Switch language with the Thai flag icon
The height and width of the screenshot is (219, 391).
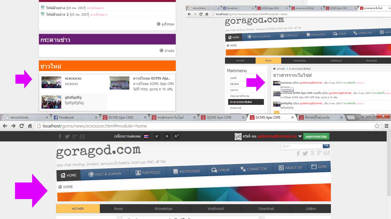coord(146,136)
